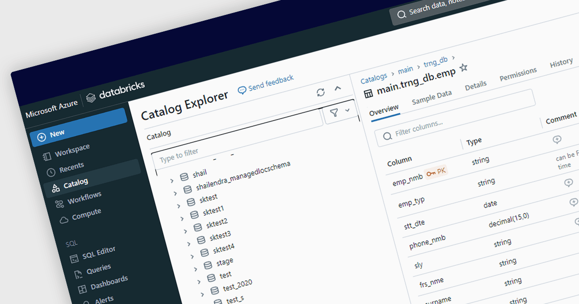This screenshot has width=579, height=304.
Task: Select shailendra_managedlocschema in the tree
Action: (x=243, y=176)
